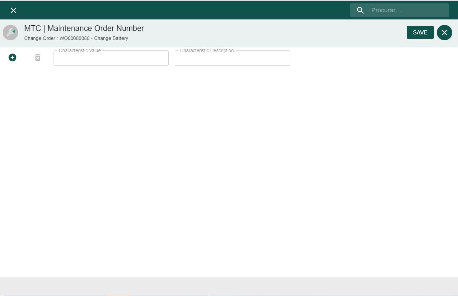458x296 pixels.
Task: Click into the Characteristic Value field
Action: coord(111,58)
